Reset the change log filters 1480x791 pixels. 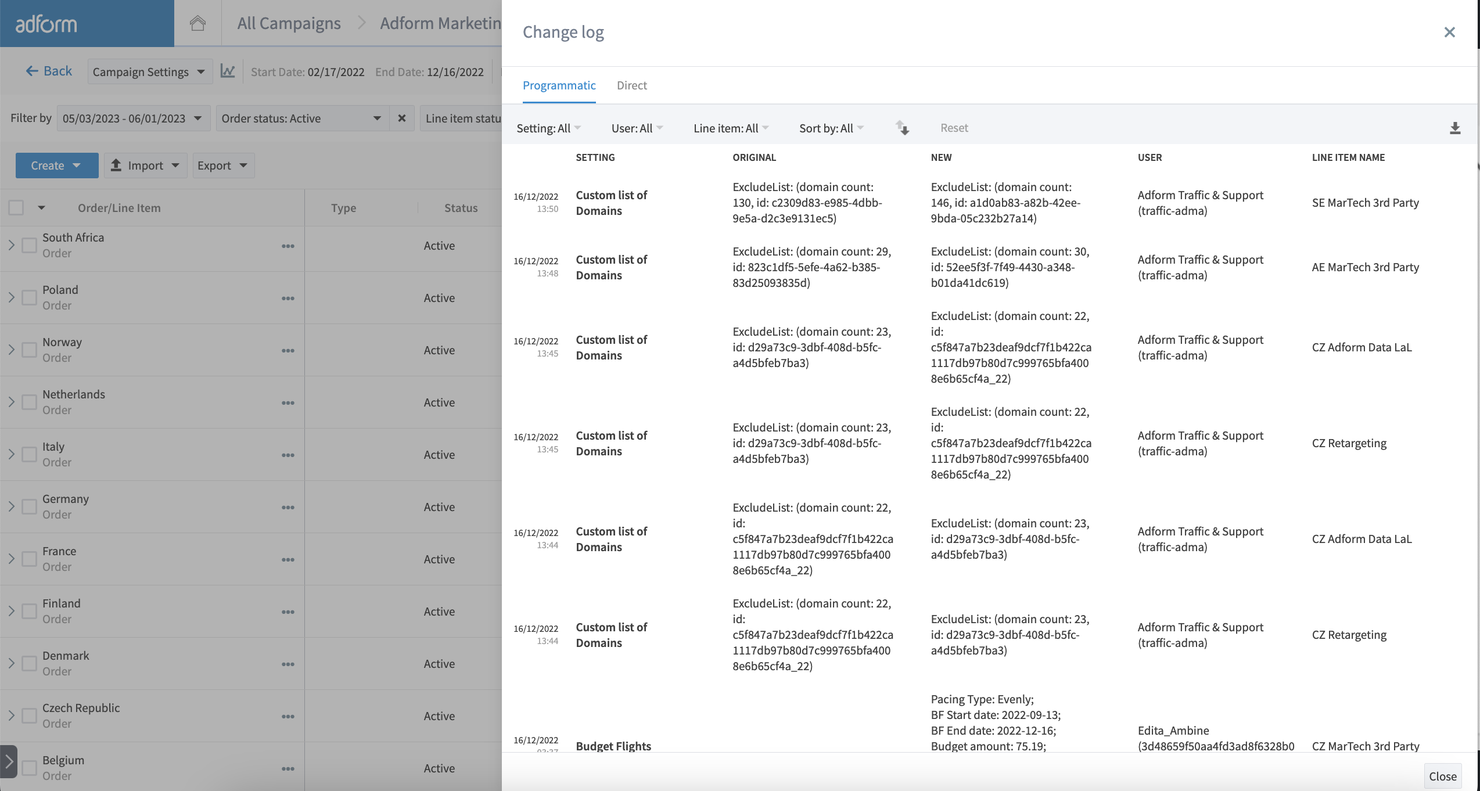point(954,128)
